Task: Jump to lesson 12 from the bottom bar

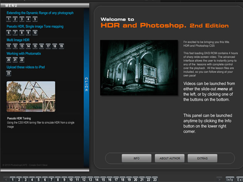Action: point(84,180)
